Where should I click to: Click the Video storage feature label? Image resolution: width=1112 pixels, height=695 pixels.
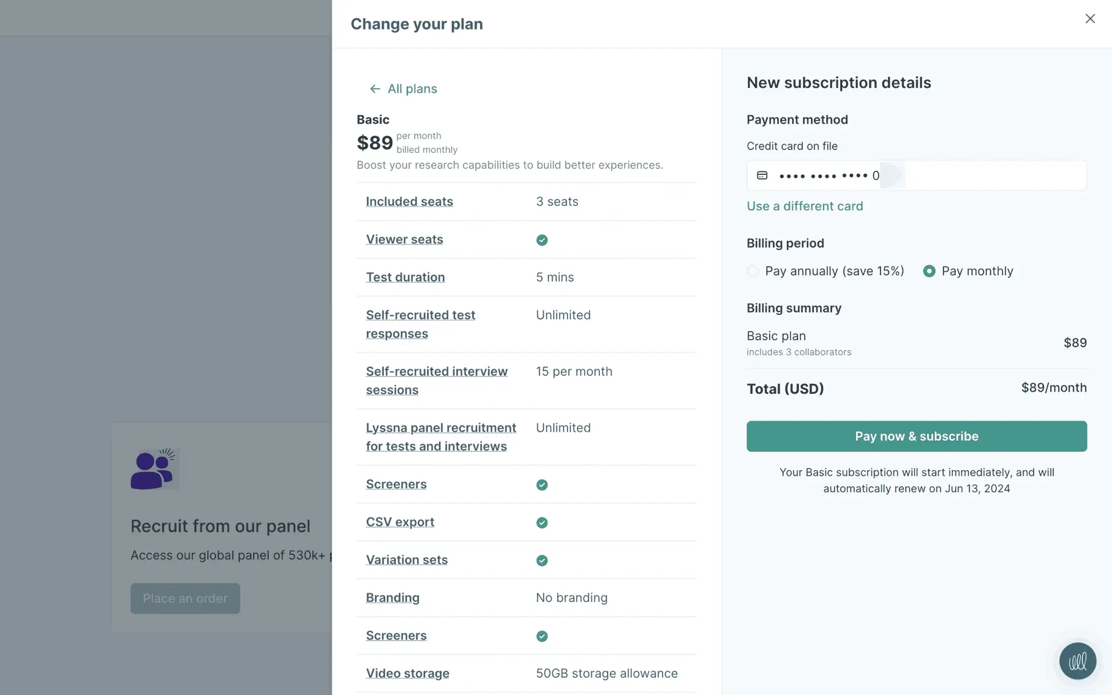407,674
